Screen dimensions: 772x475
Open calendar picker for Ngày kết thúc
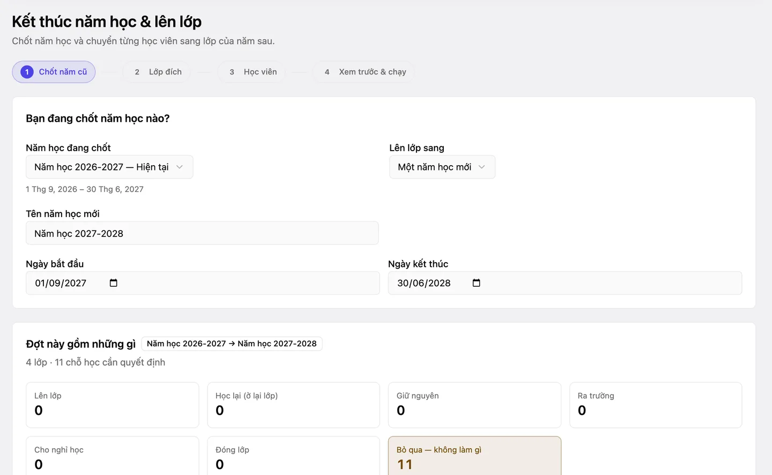pos(476,283)
